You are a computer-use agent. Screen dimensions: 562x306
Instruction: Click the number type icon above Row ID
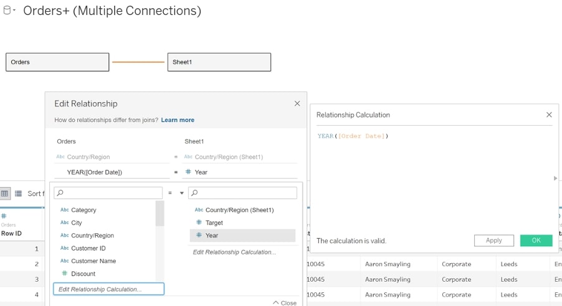4,216
